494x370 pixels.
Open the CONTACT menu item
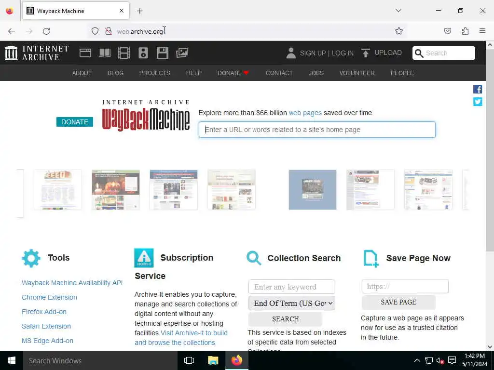279,73
